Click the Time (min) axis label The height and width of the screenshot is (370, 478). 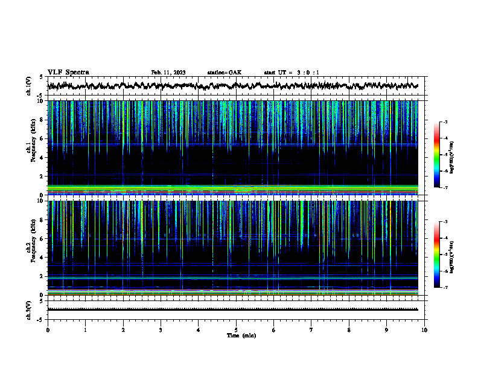tap(241, 336)
